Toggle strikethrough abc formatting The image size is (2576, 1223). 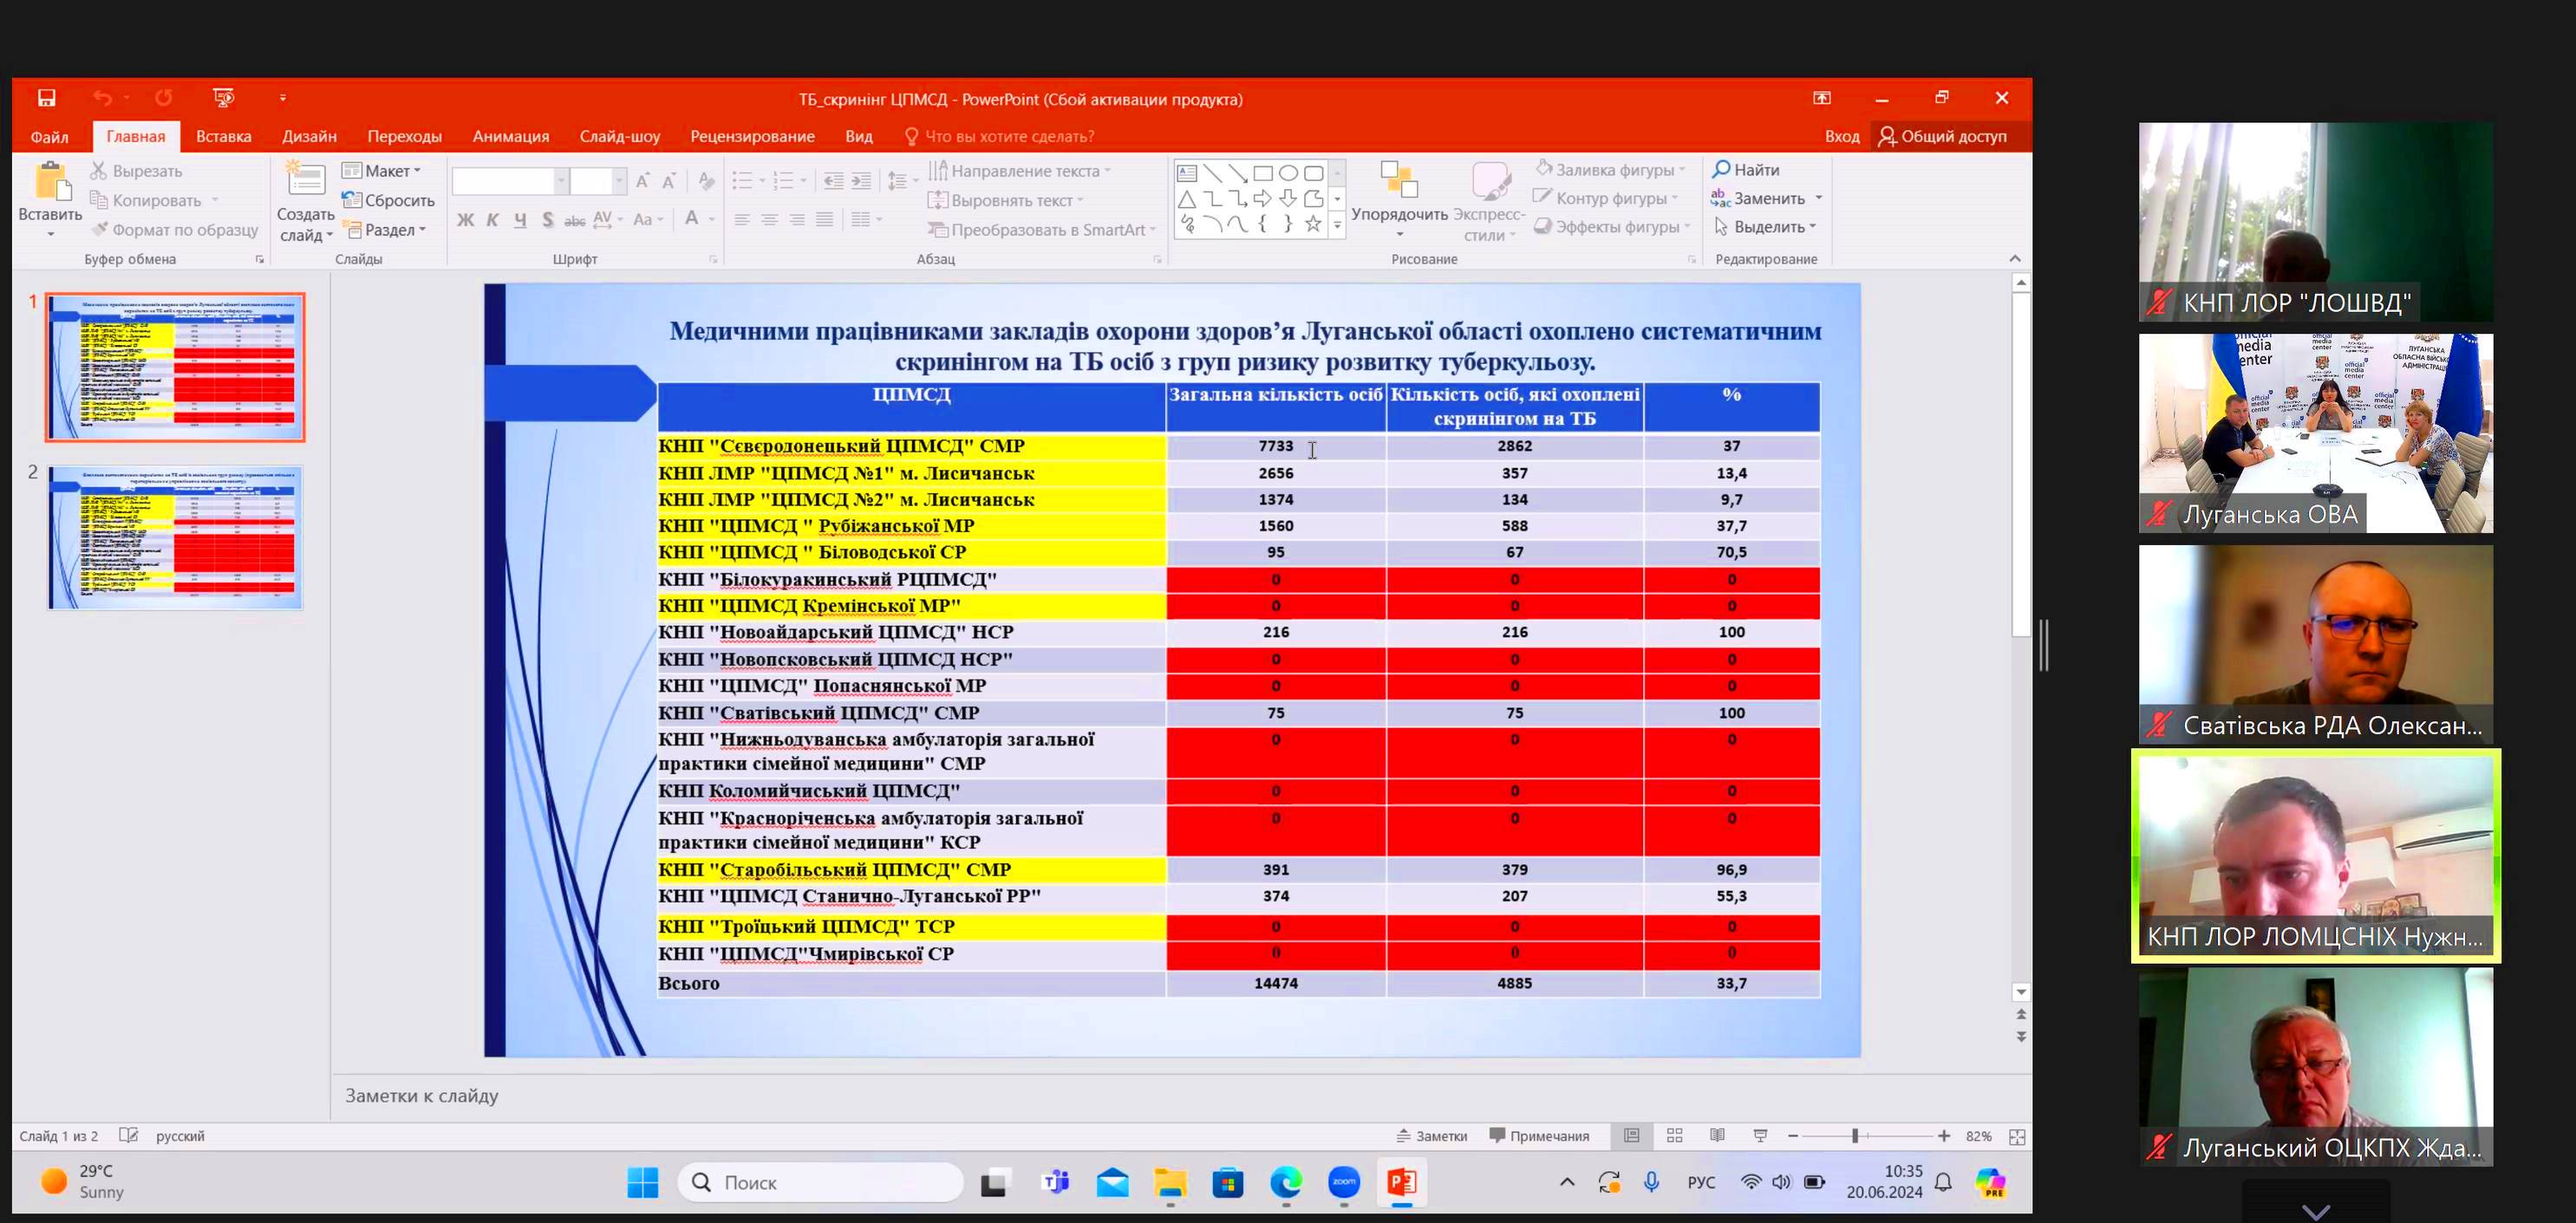pos(574,219)
